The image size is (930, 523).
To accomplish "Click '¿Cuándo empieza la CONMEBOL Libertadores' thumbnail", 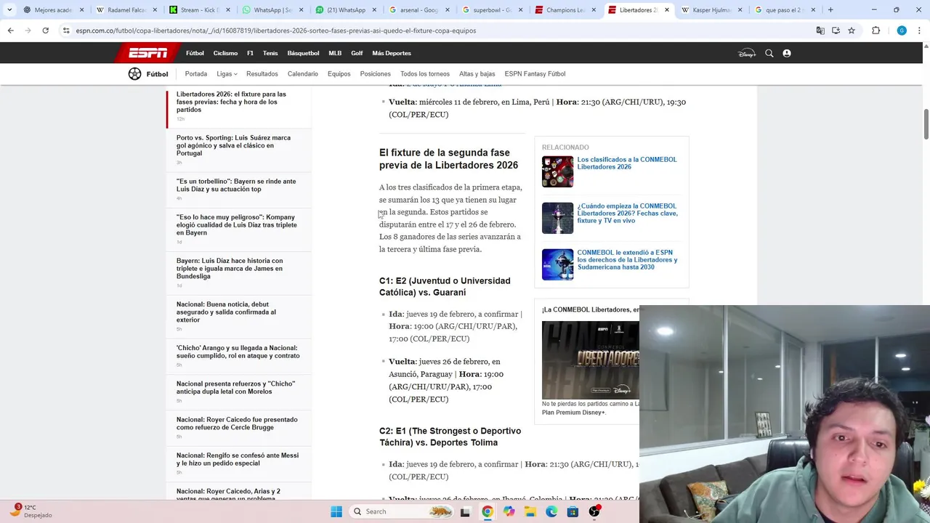I will pos(557,218).
